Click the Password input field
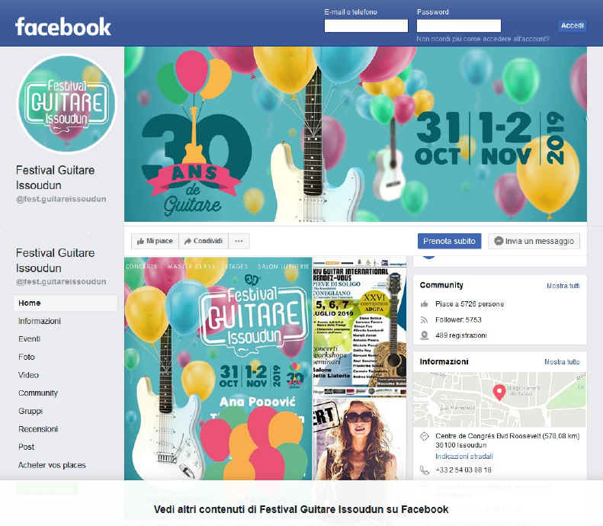 click(x=459, y=26)
